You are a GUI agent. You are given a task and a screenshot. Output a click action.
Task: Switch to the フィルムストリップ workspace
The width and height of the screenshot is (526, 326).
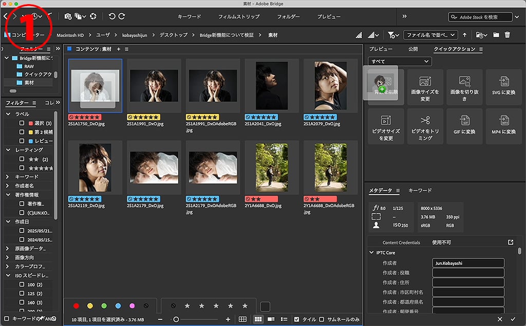(238, 16)
